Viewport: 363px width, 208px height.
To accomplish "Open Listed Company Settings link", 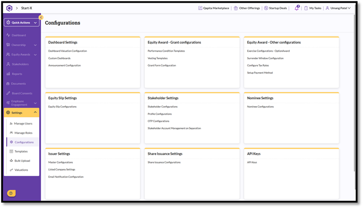I will [61, 169].
